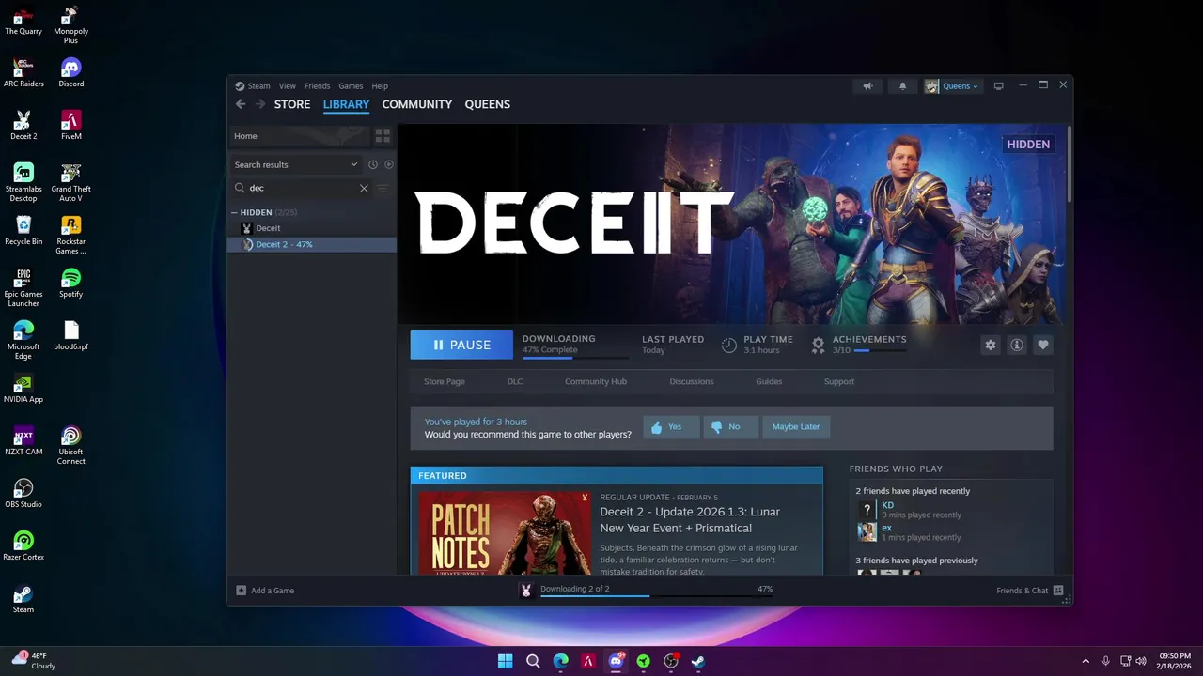Click in the library search field
The width and height of the screenshot is (1203, 676).
[302, 188]
